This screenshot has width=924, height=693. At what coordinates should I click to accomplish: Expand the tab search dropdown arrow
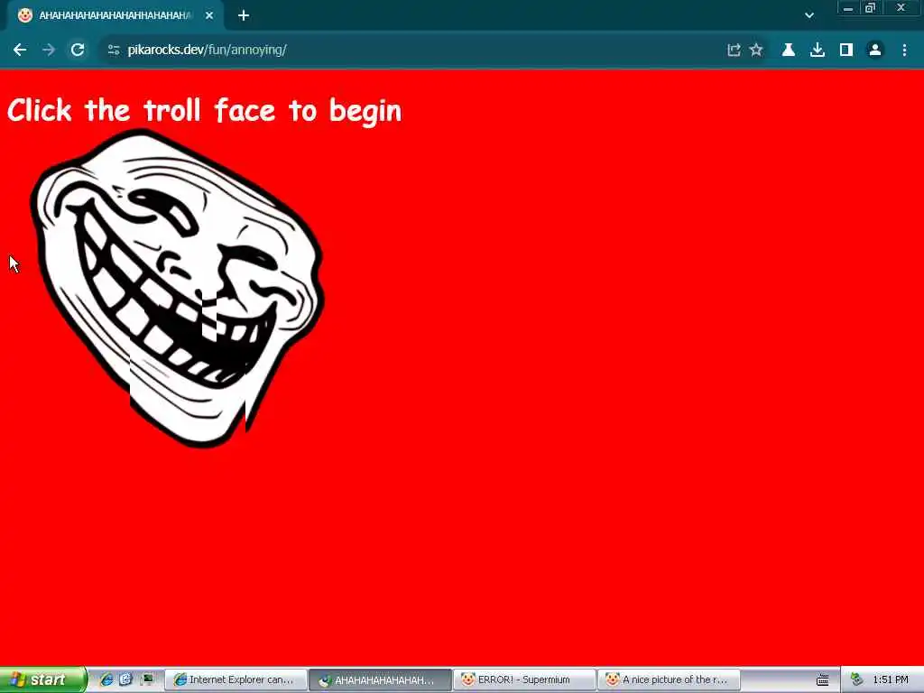point(809,15)
